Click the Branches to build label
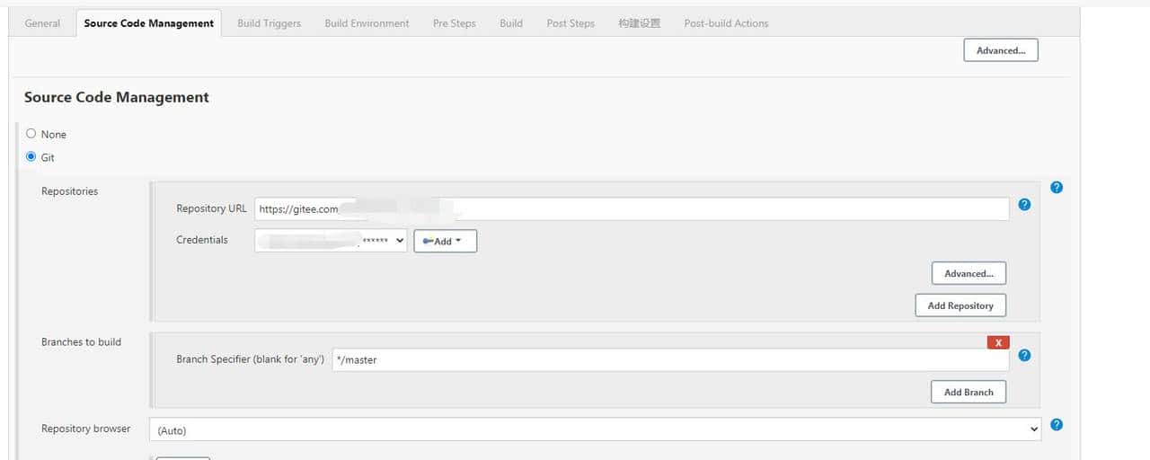 tap(81, 342)
